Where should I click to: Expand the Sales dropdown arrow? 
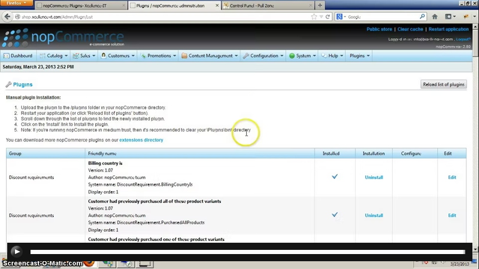click(x=94, y=56)
